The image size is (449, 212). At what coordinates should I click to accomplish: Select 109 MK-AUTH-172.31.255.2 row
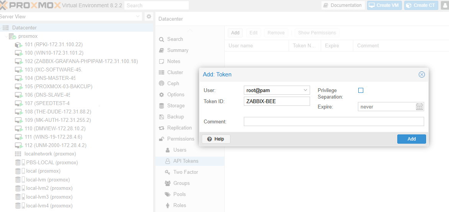point(77,120)
